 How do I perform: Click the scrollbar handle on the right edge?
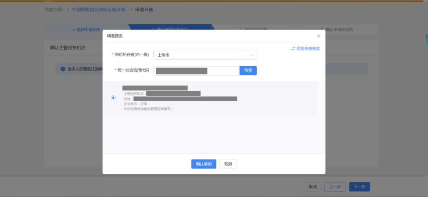[x=426, y=40]
